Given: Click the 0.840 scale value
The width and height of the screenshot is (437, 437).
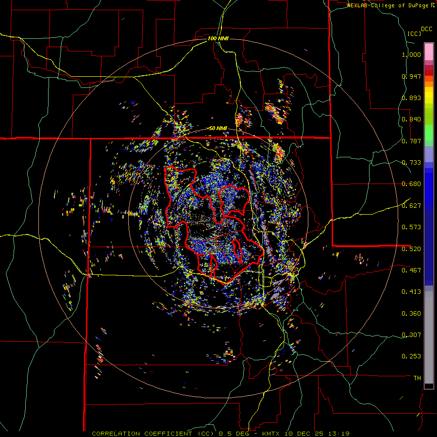Looking at the screenshot, I should 411,119.
